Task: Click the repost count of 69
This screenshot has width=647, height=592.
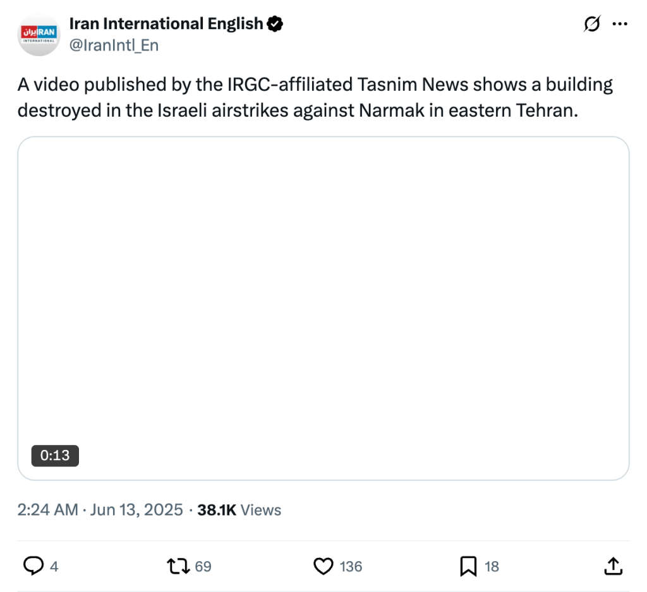Action: (x=203, y=567)
